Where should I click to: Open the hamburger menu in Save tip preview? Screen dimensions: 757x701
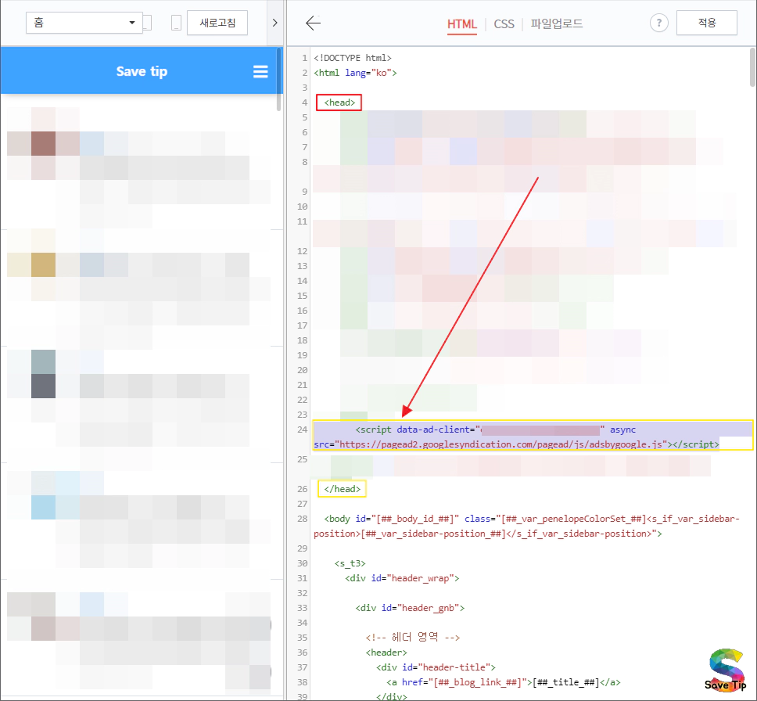(260, 71)
